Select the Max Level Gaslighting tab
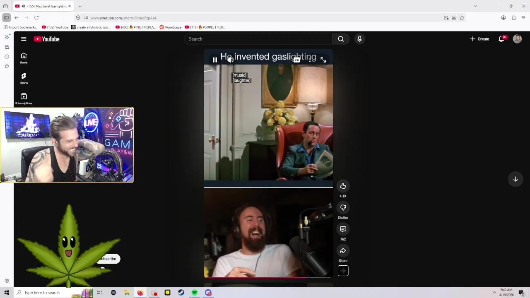Screen dimensions: 530x298 tap(43, 6)
